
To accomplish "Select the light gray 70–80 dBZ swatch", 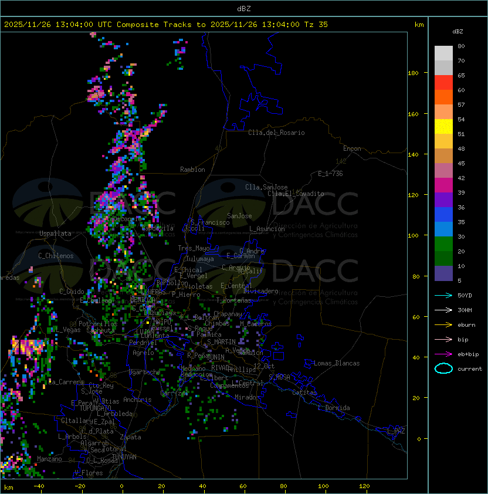I will click(x=443, y=53).
